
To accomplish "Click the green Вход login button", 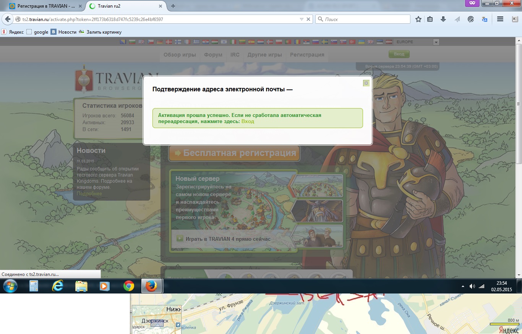I will [x=399, y=54].
